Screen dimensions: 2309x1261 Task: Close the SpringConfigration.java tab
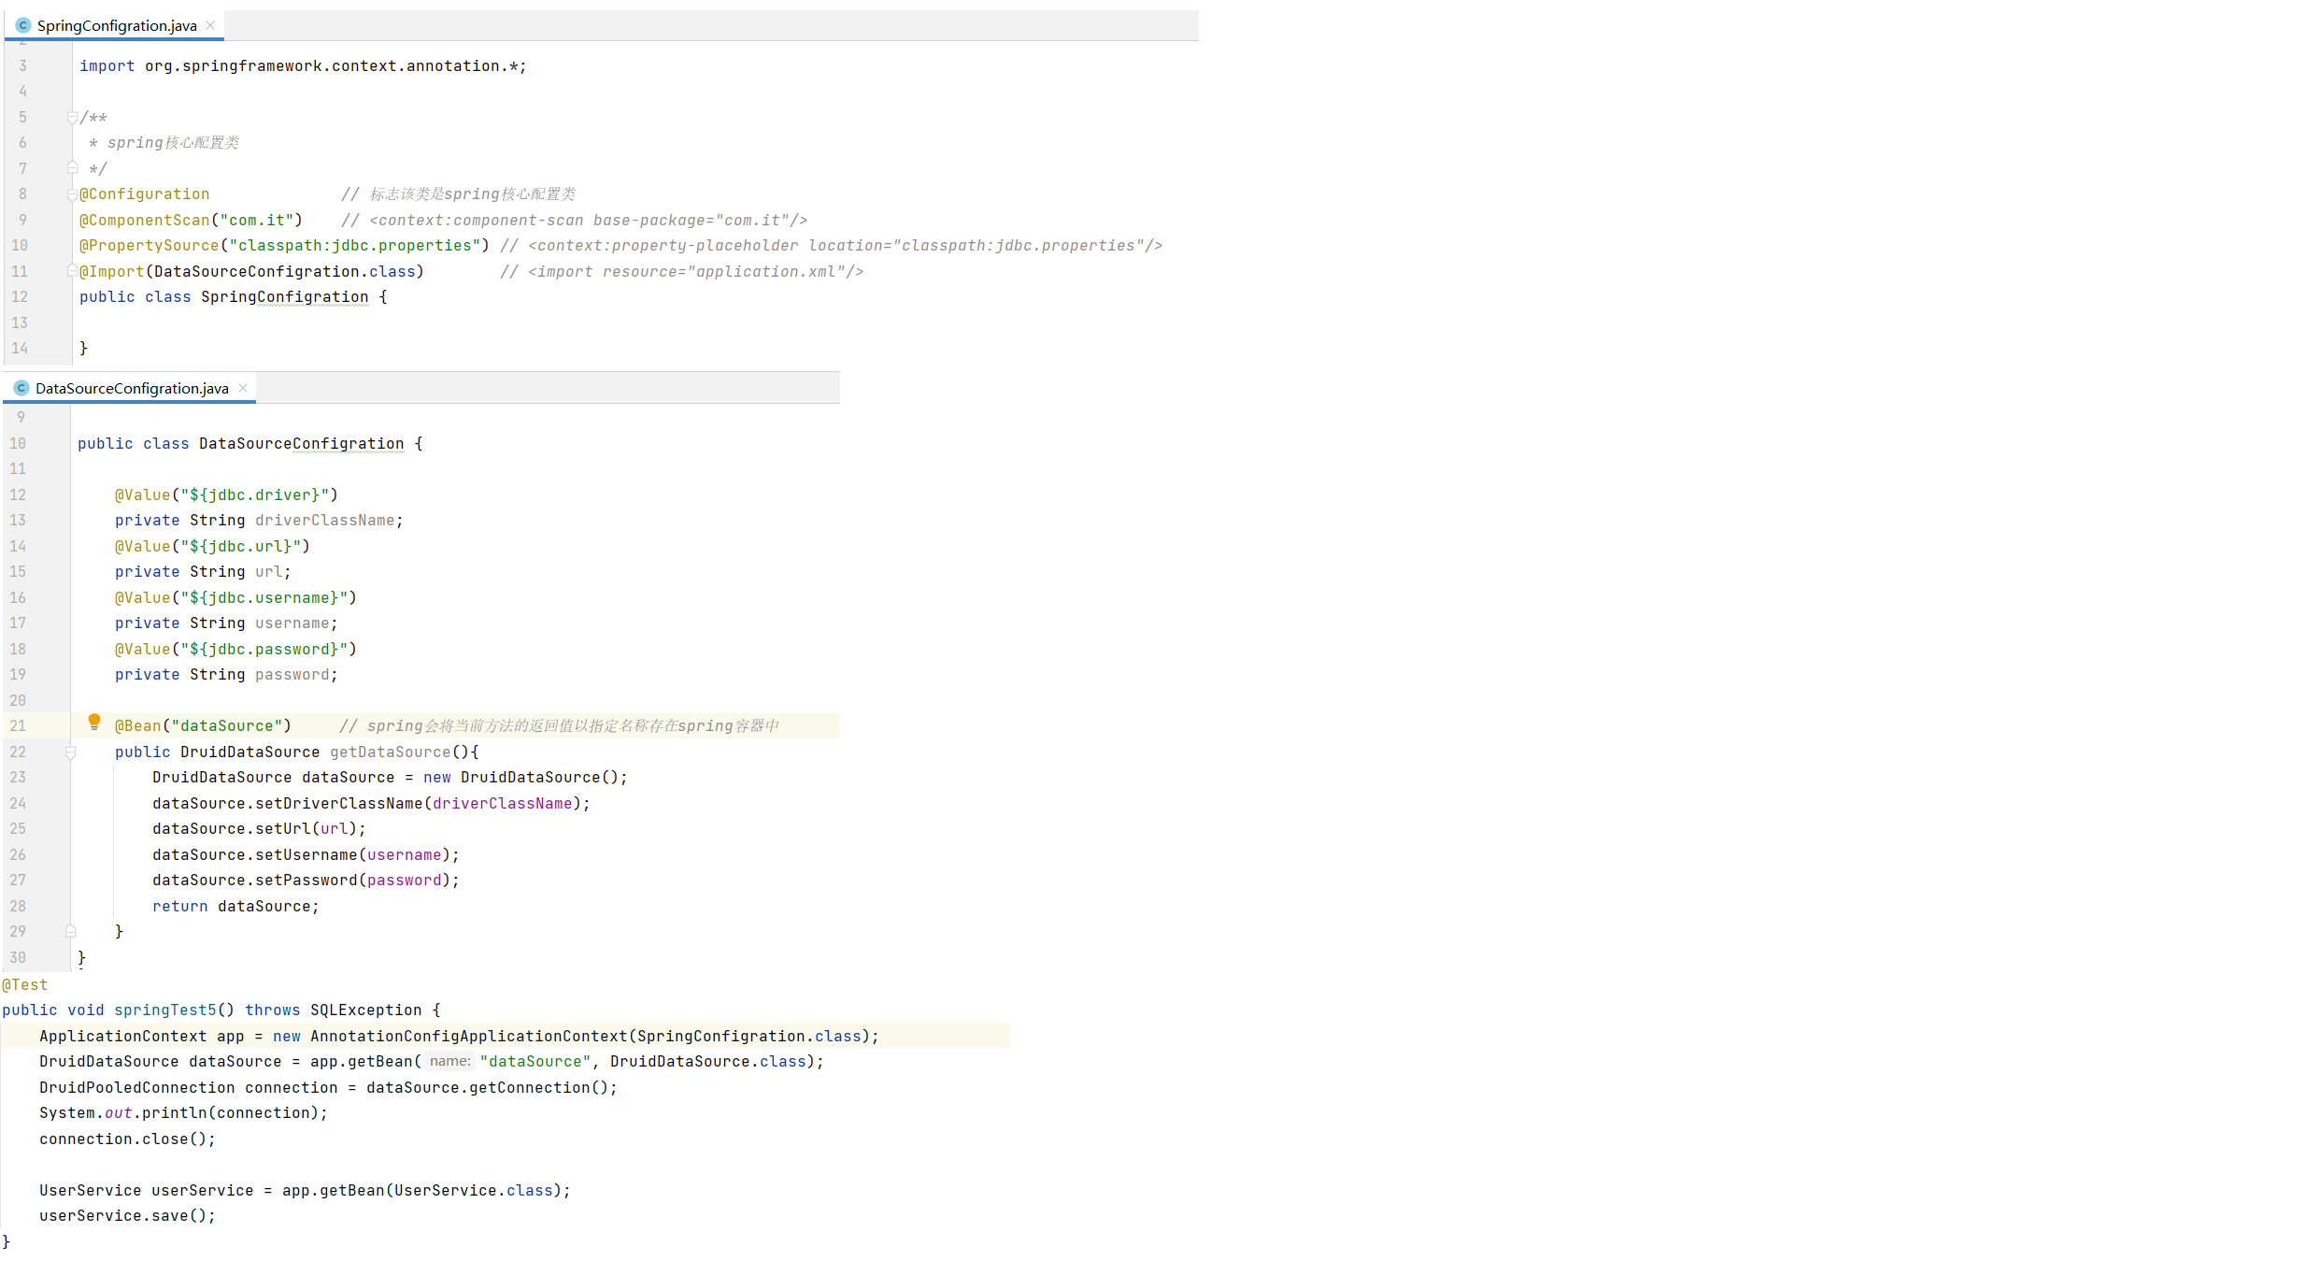[x=210, y=25]
